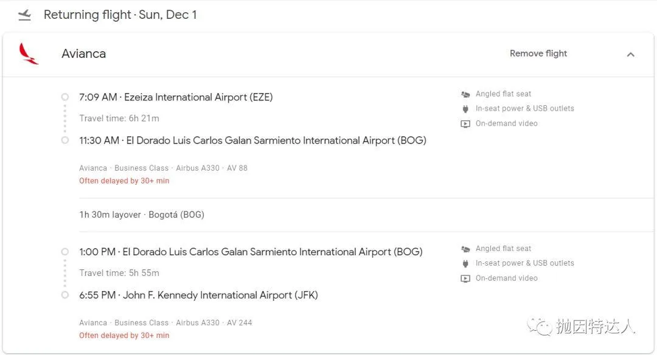Select the 1:00 PM Bogotá departure circle
The width and height of the screenshot is (657, 355).
(65, 252)
